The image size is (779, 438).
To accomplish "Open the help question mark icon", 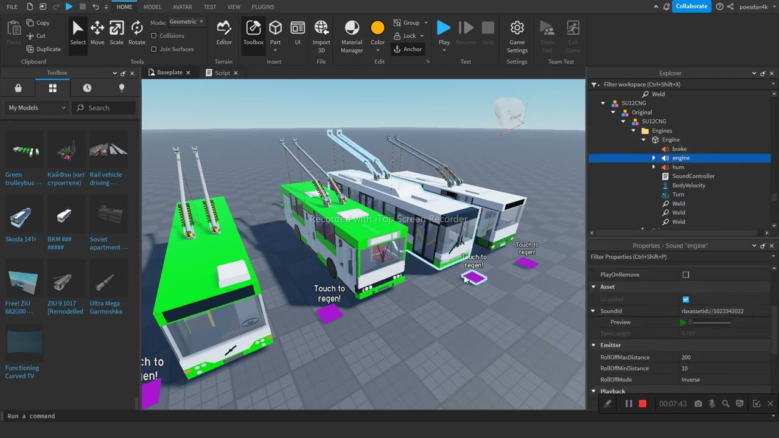I will tap(720, 7).
